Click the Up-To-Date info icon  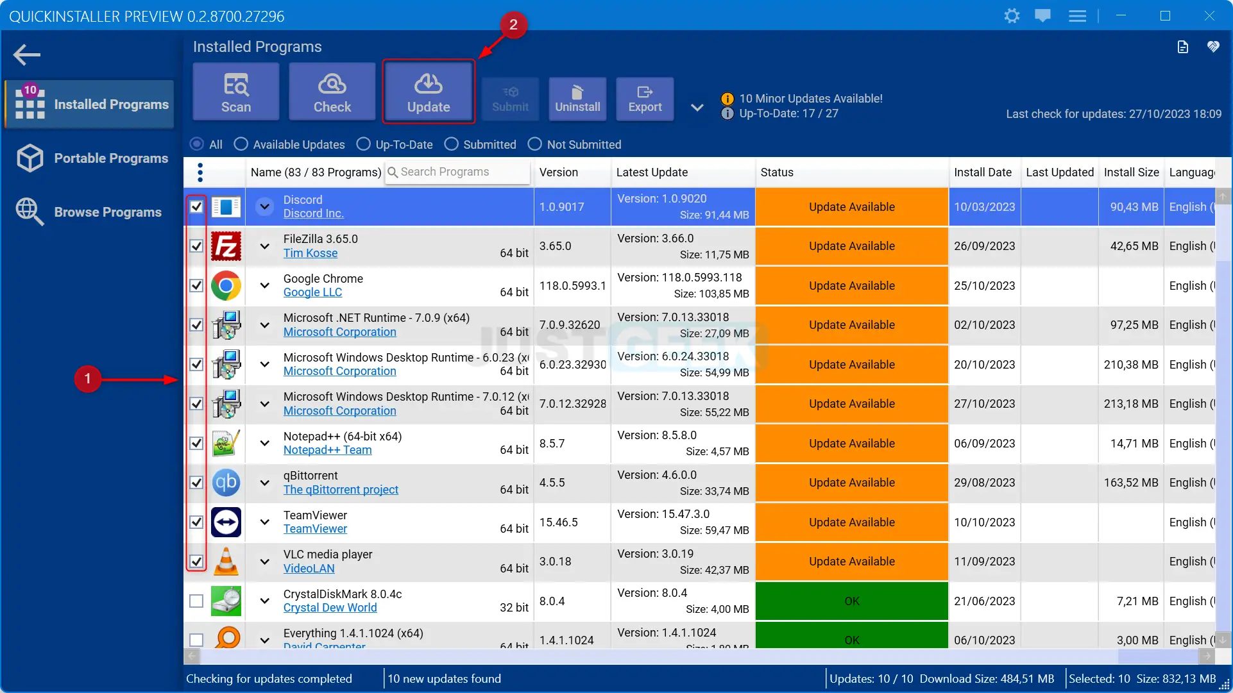(x=727, y=113)
